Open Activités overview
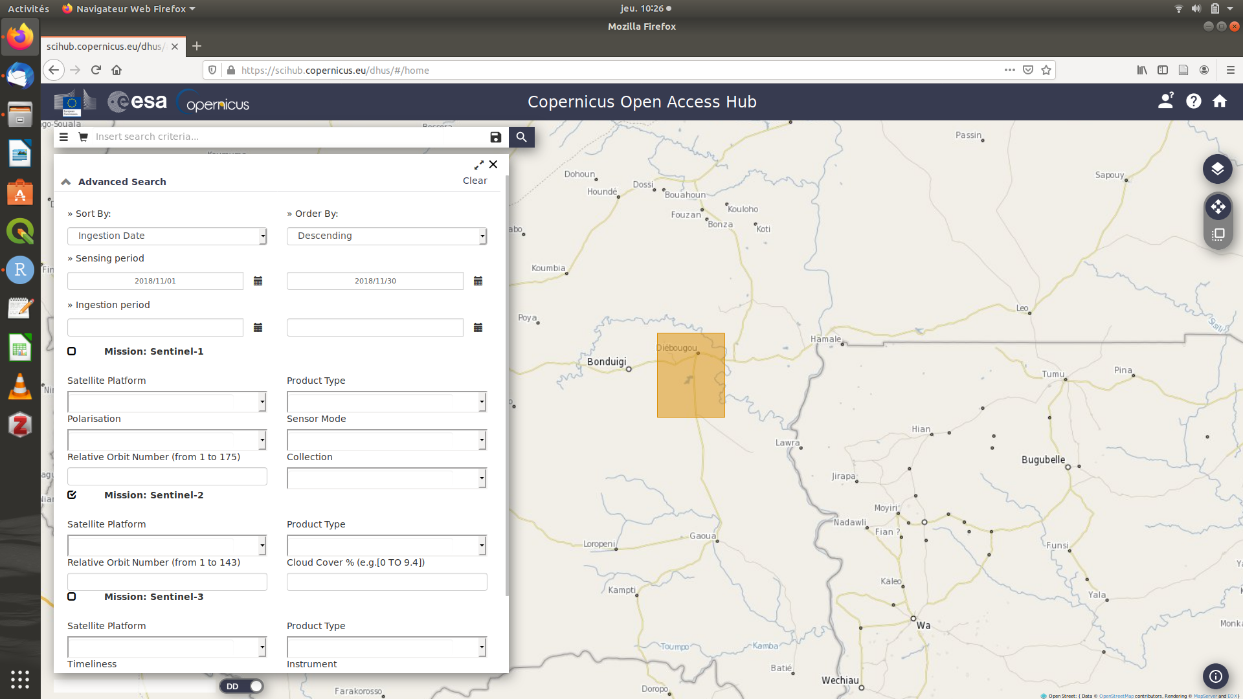The width and height of the screenshot is (1243, 699). [28, 8]
